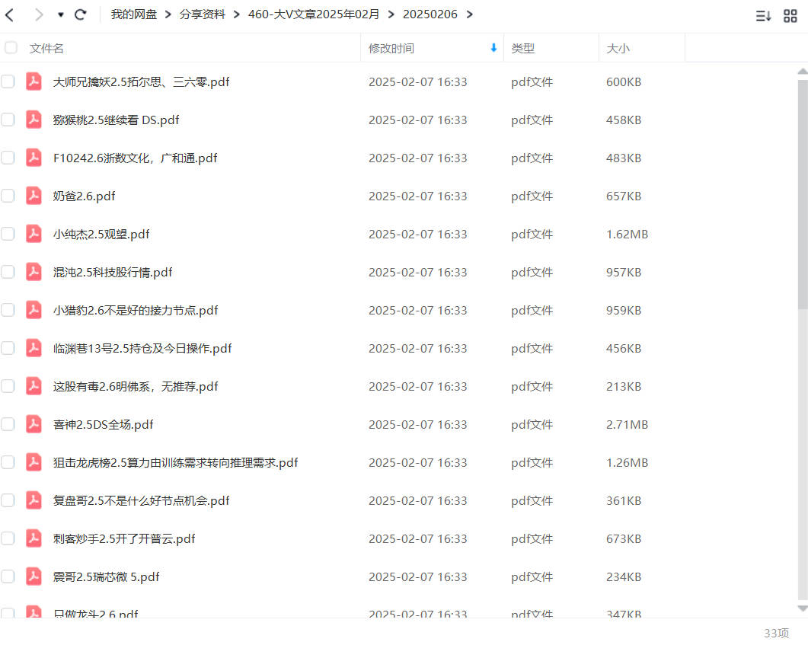Switch to grid view mode
Screen dimensions: 808x645
[790, 16]
